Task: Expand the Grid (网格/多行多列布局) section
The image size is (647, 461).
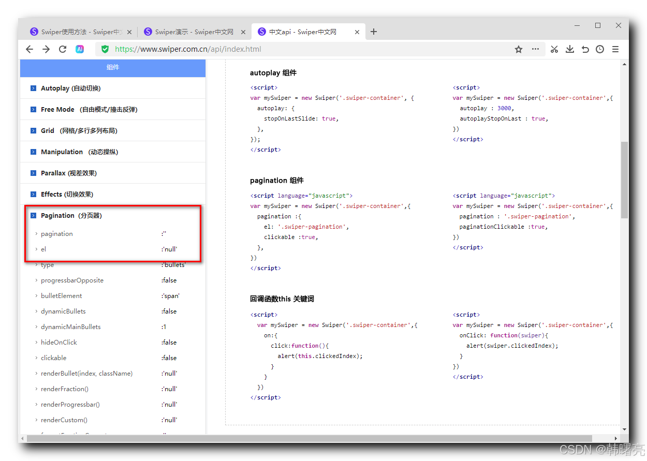Action: pyautogui.click(x=113, y=131)
